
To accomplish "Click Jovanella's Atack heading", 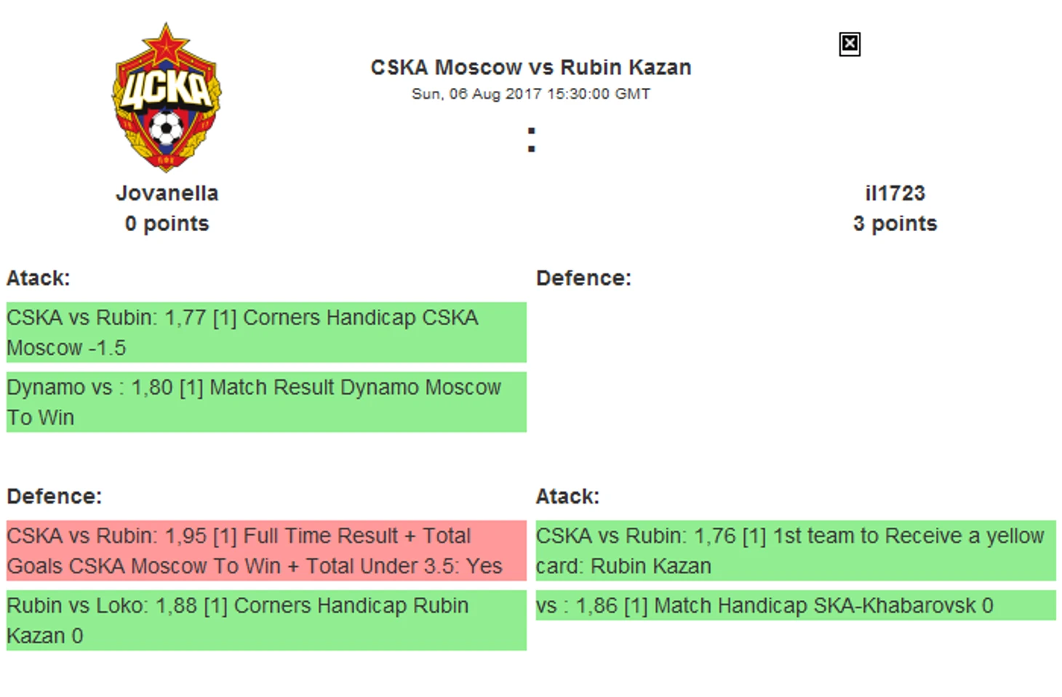I will [x=39, y=278].
